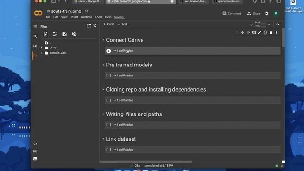Switch to svc-develop-team GitHub tab
The image size is (304, 171).
click(193, 1)
